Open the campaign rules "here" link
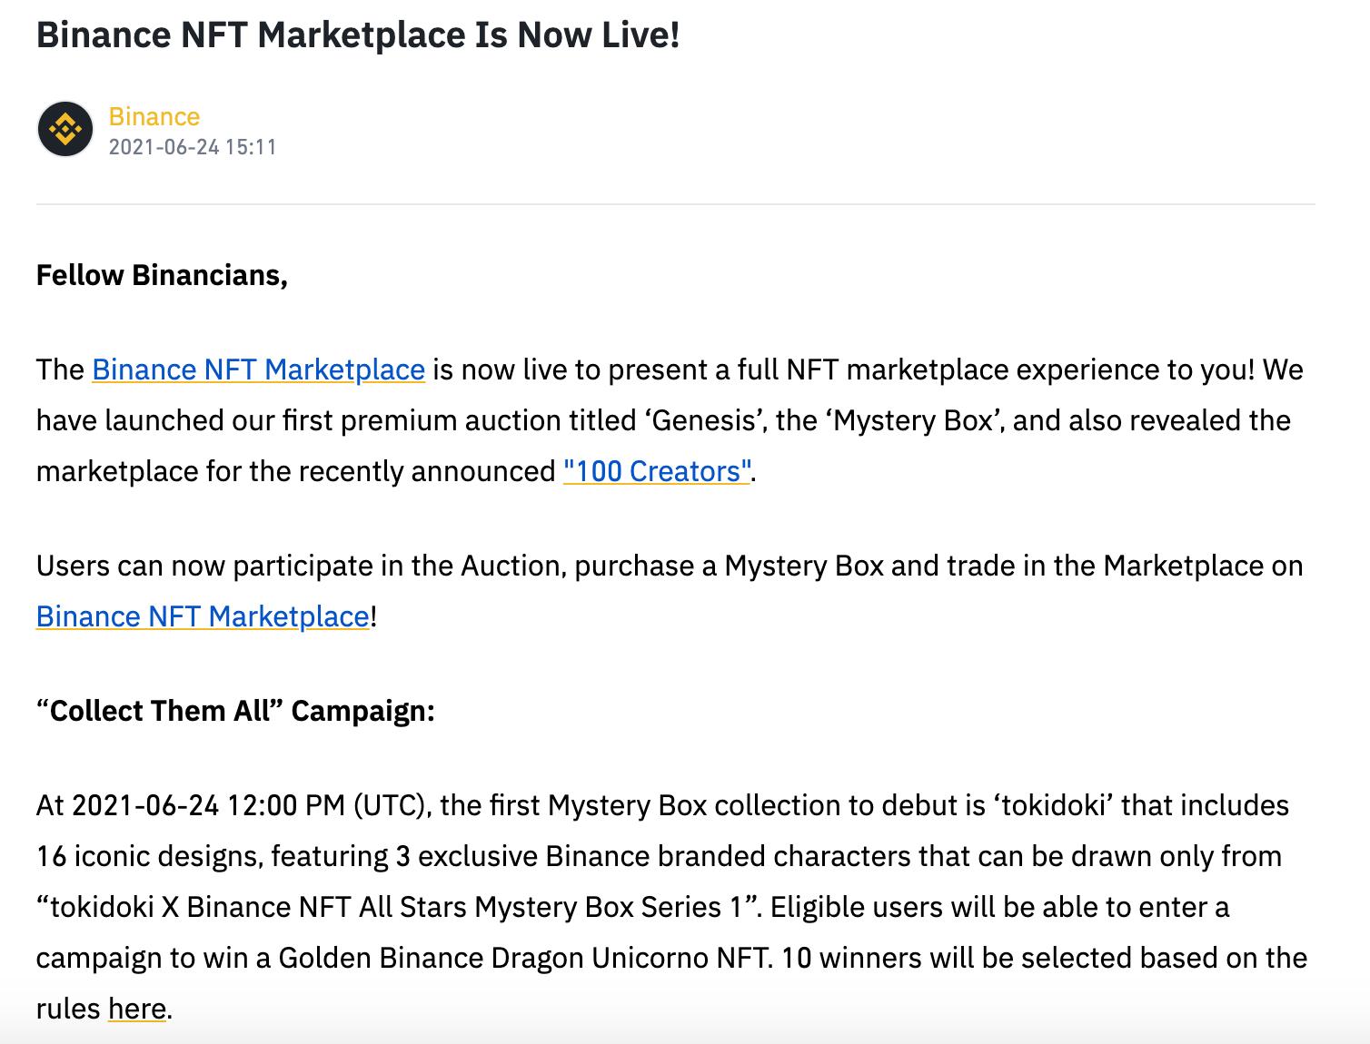The height and width of the screenshot is (1044, 1370). (136, 1010)
